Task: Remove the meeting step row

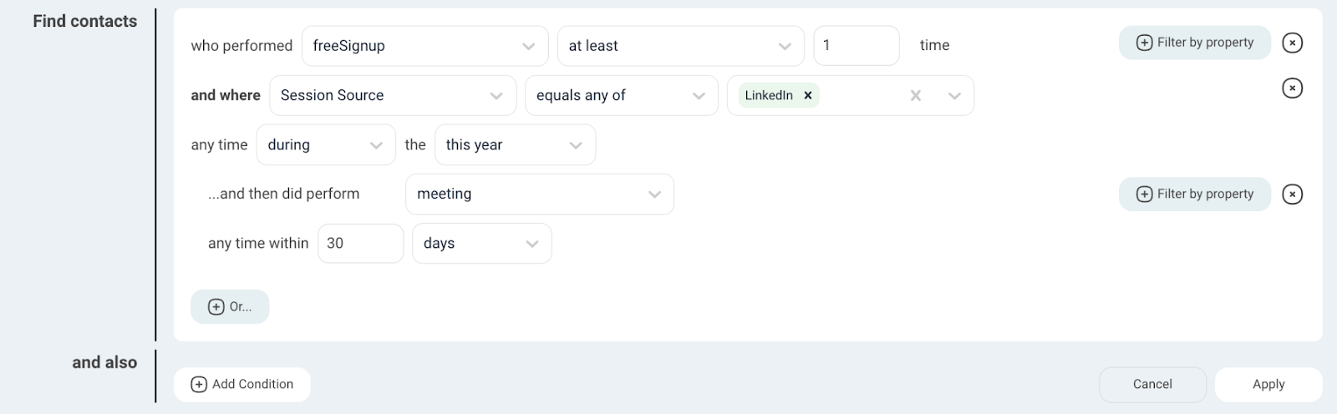Action: point(1292,194)
